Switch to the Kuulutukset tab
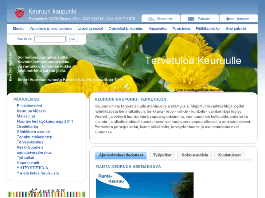The width and height of the screenshot is (265, 198). coord(229,155)
